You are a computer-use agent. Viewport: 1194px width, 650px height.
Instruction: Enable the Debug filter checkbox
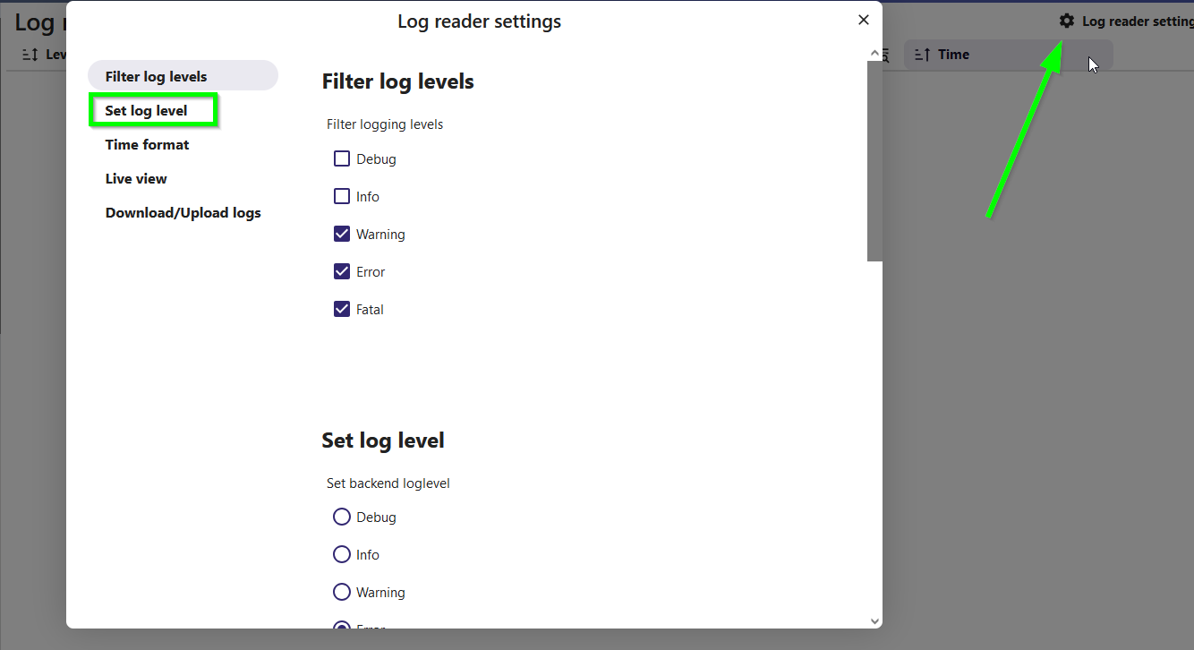coord(342,159)
